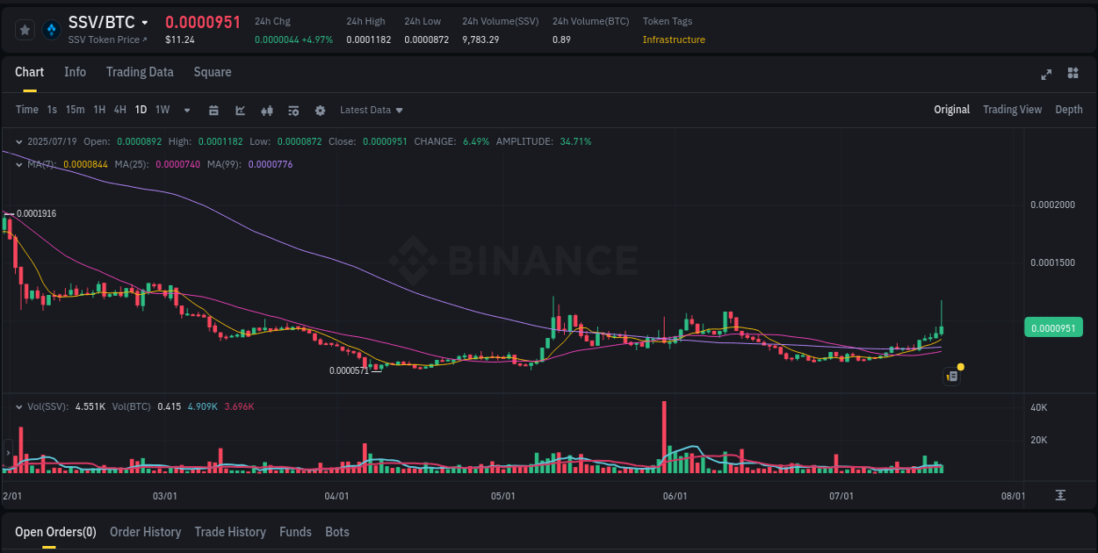Open the date range calendar icon

point(213,110)
